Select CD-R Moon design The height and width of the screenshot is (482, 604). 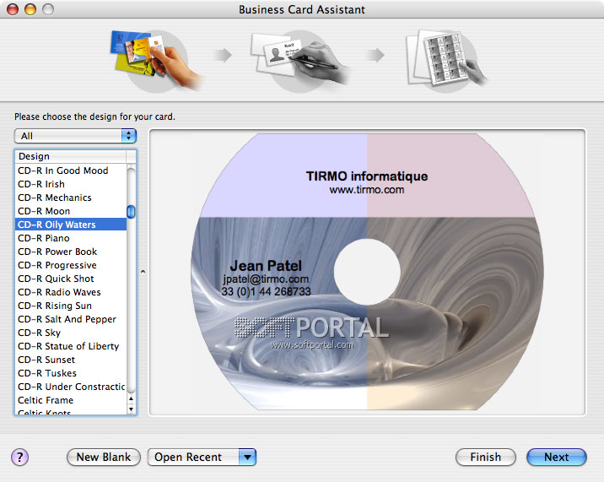click(71, 211)
